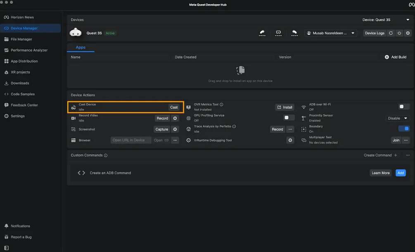
Task: Click Add Build in the Apps panel
Action: (396, 57)
